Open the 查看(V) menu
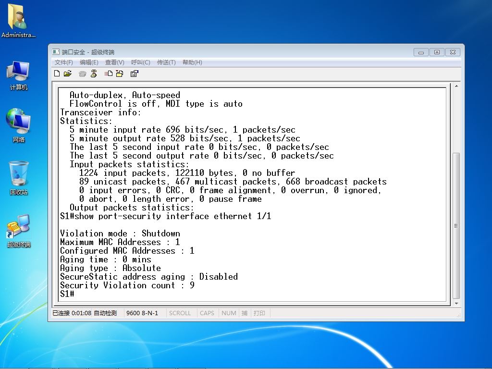This screenshot has width=492, height=369. point(114,62)
